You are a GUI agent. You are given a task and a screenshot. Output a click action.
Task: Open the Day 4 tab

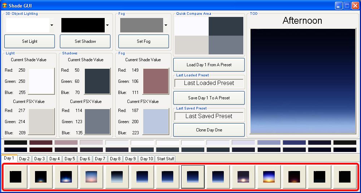pyautogui.click(x=55, y=159)
